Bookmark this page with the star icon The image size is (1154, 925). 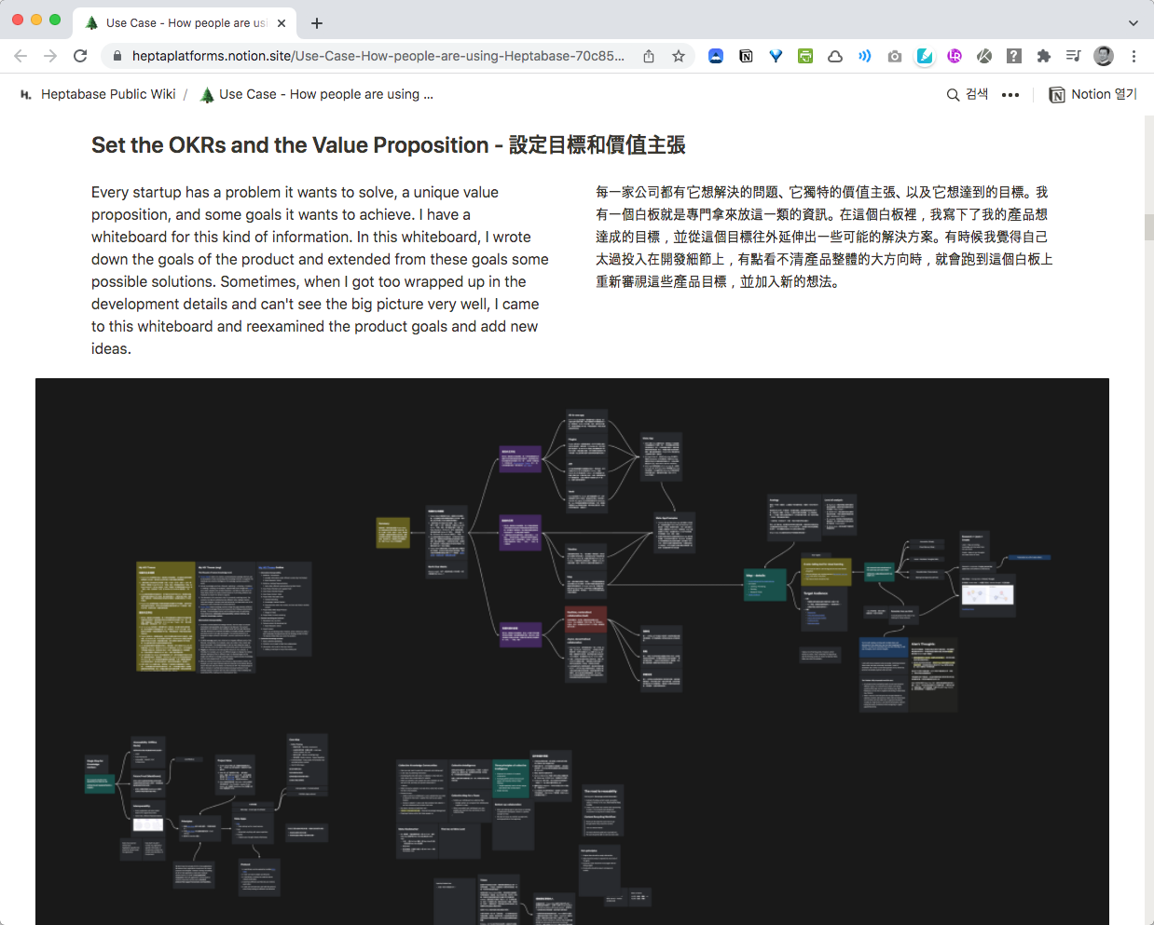pos(679,56)
